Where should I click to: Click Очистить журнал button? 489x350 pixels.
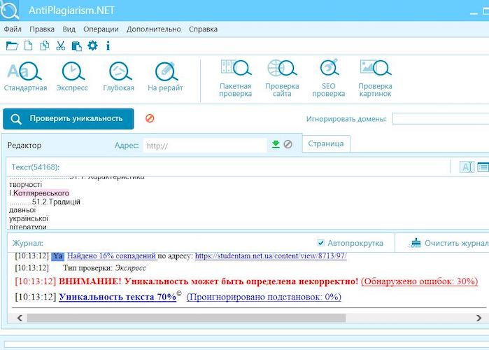point(449,243)
